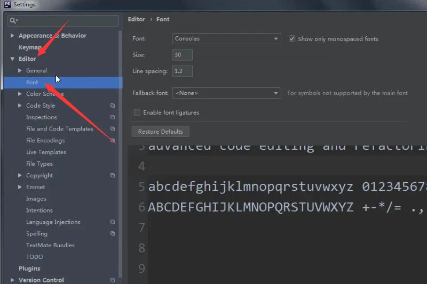Select TODO settings item
The height and width of the screenshot is (284, 427).
tap(34, 257)
